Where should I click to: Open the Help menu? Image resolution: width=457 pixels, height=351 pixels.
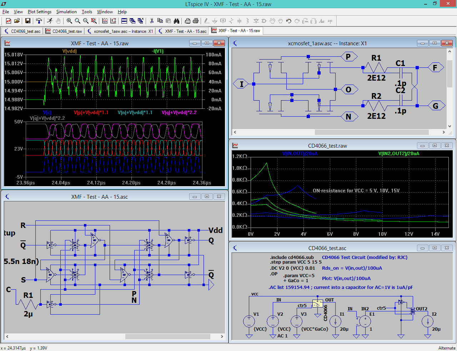122,12
